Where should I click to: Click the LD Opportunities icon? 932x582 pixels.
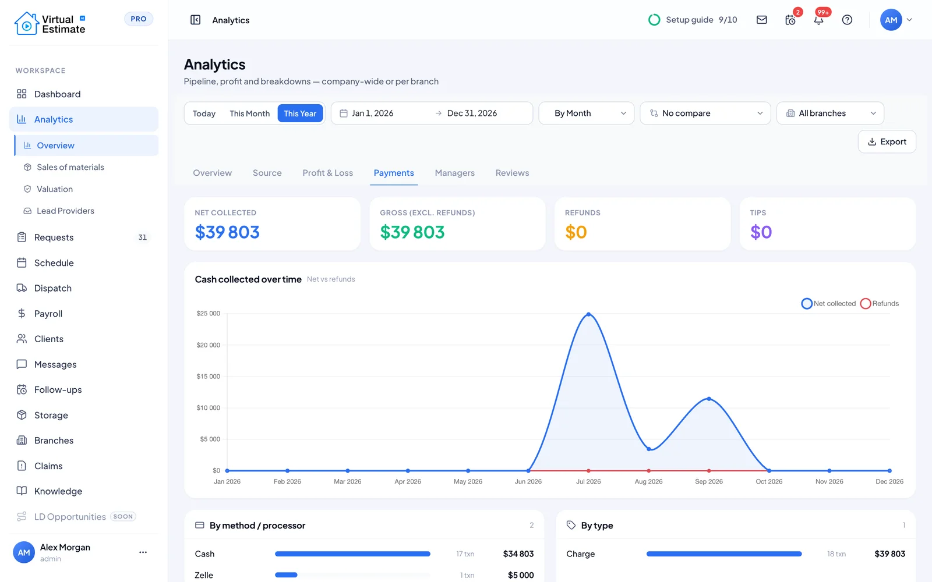point(22,516)
